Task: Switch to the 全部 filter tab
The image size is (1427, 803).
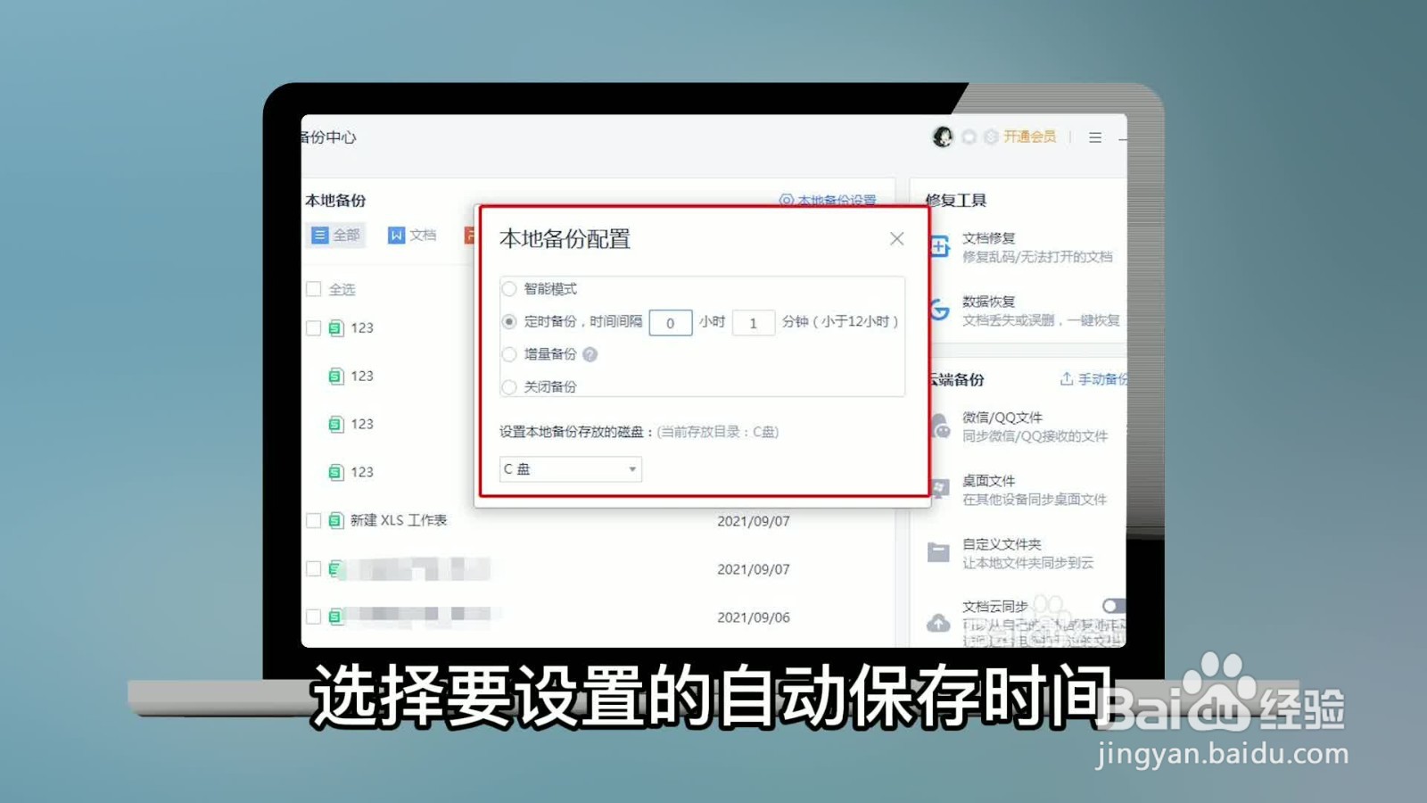Action: tap(335, 235)
